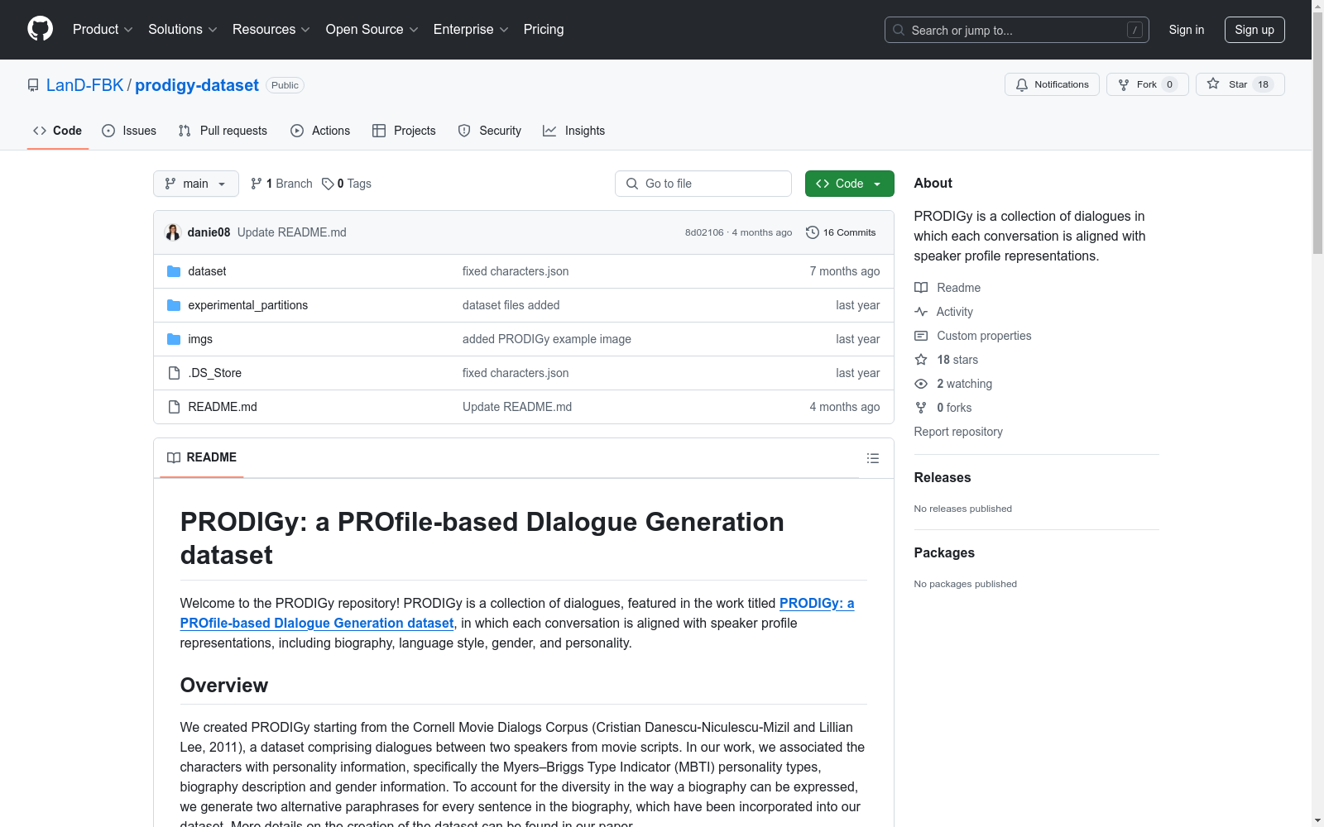
Task: Click the GitHub logo home icon
Action: (x=40, y=29)
